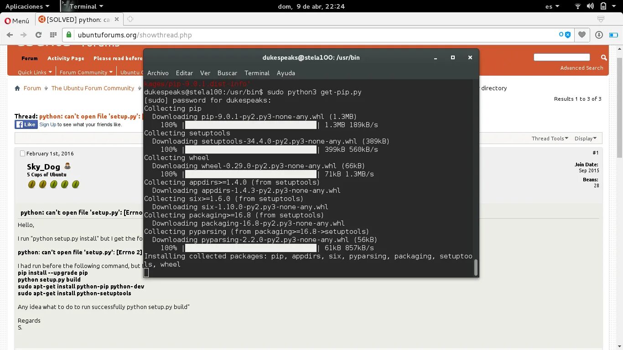Expand the Quick Links dropdown
623x350 pixels.
[35, 72]
